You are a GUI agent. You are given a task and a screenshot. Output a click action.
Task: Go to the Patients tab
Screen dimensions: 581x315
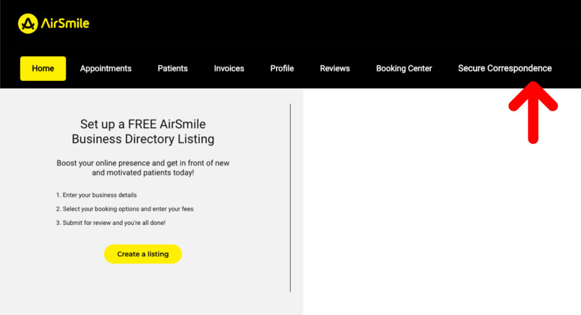click(172, 69)
